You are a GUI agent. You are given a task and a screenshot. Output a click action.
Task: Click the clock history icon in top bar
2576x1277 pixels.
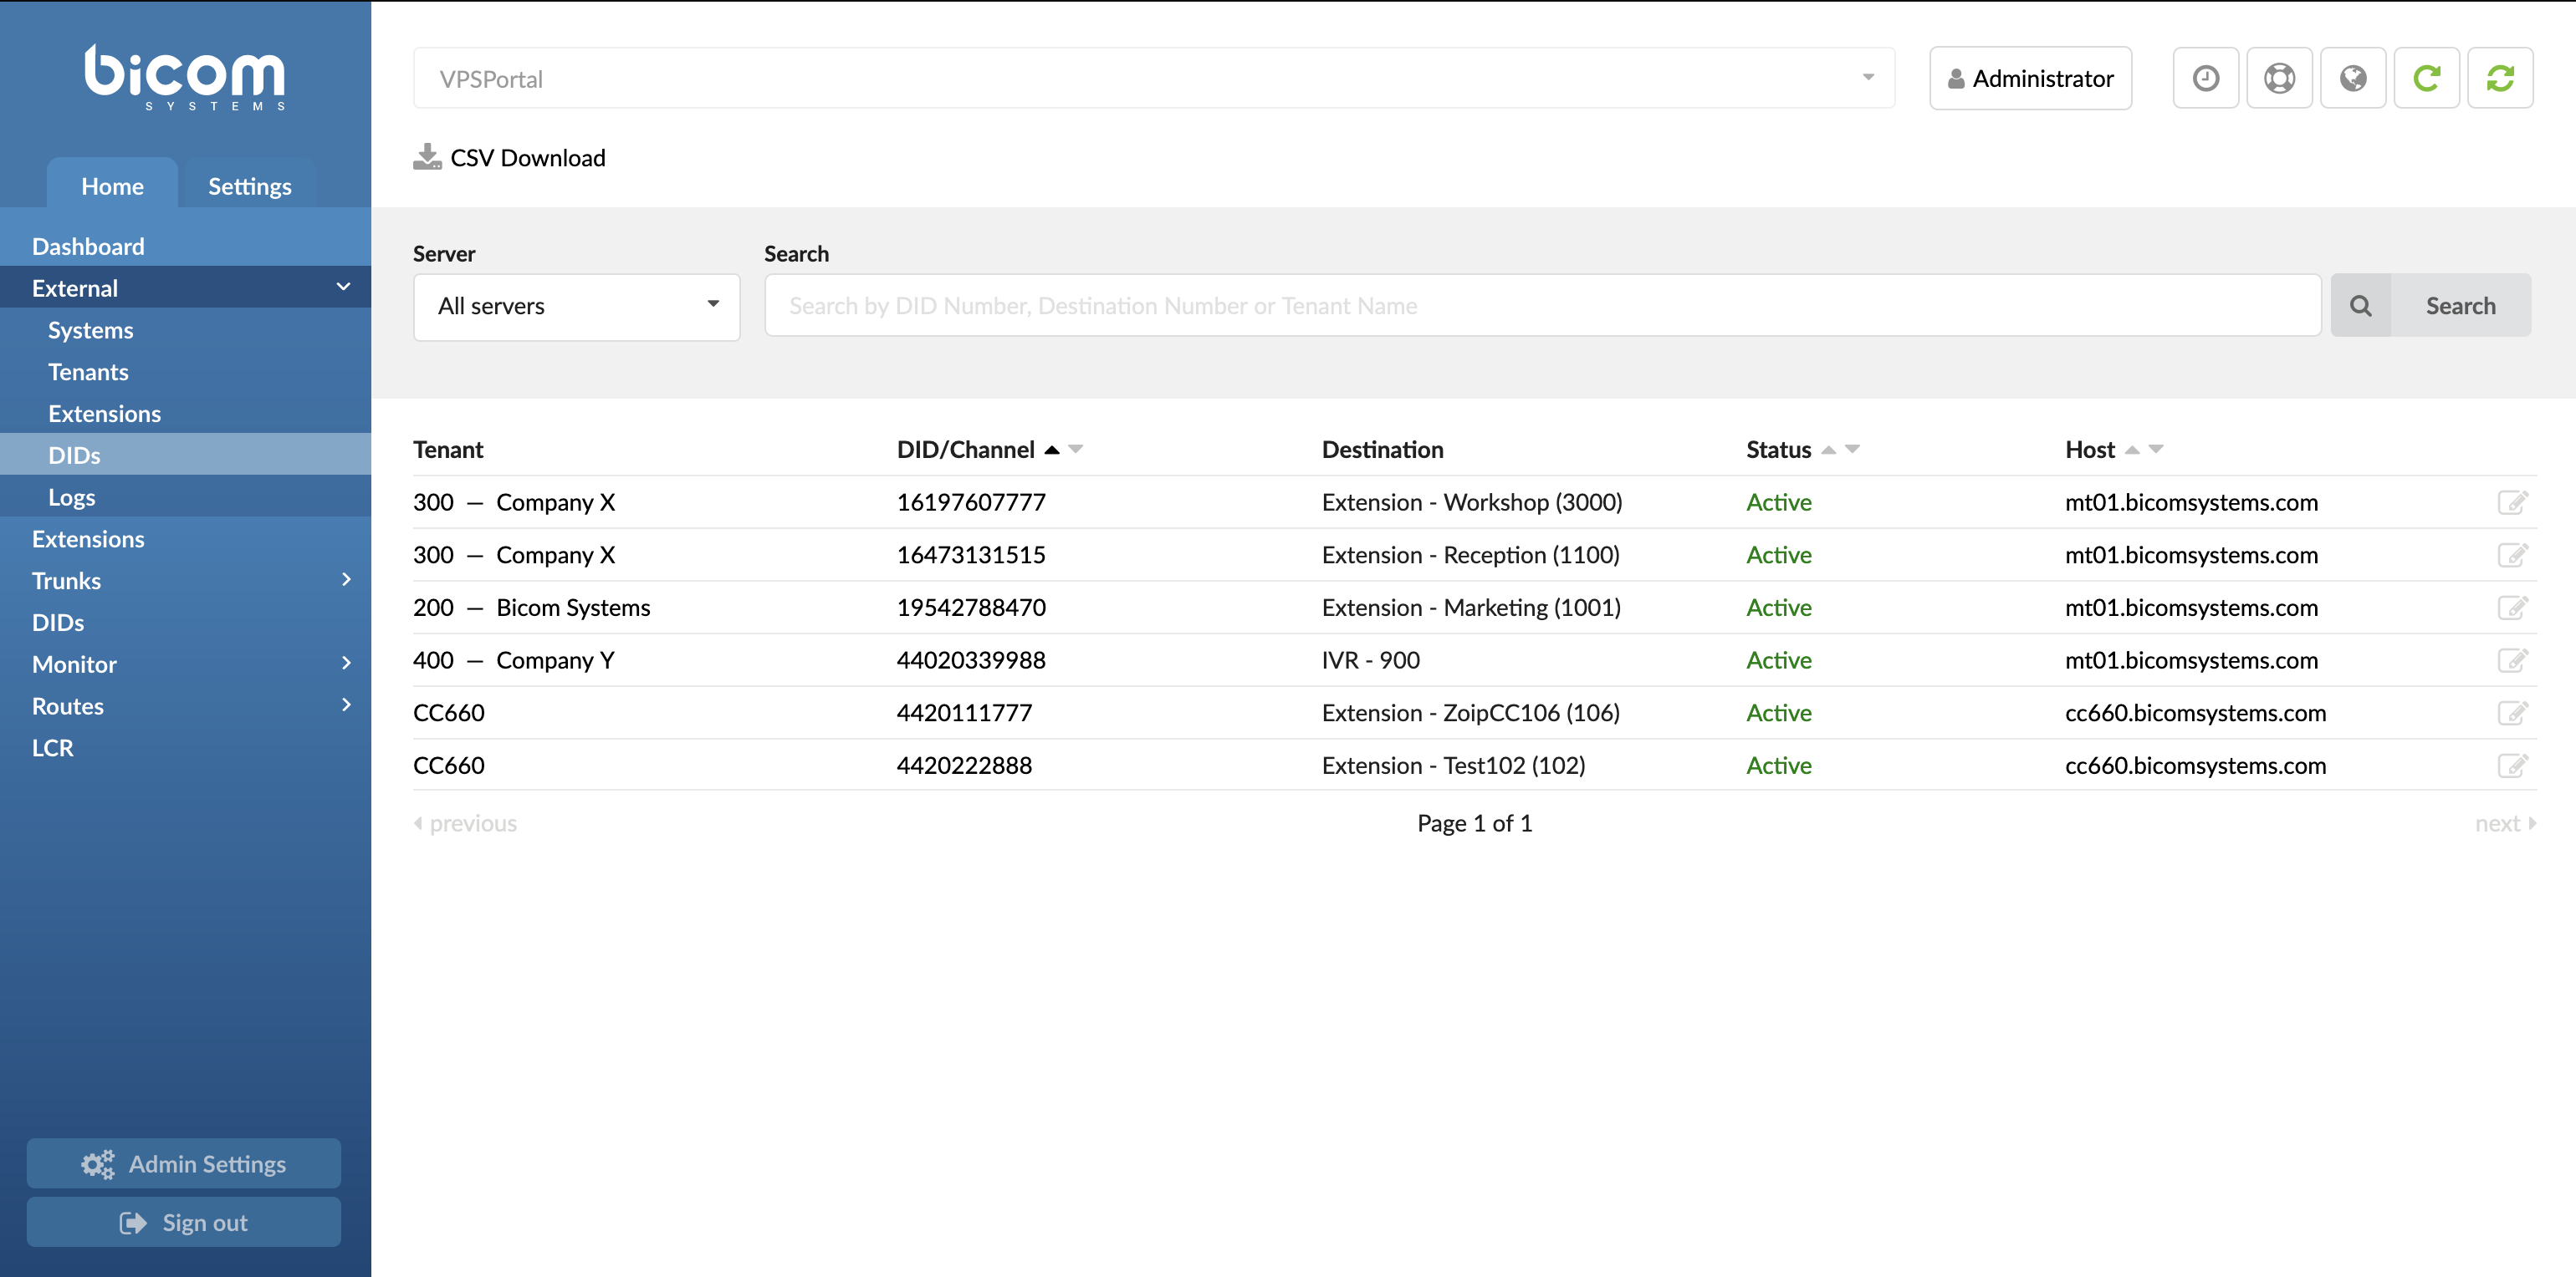[2205, 78]
